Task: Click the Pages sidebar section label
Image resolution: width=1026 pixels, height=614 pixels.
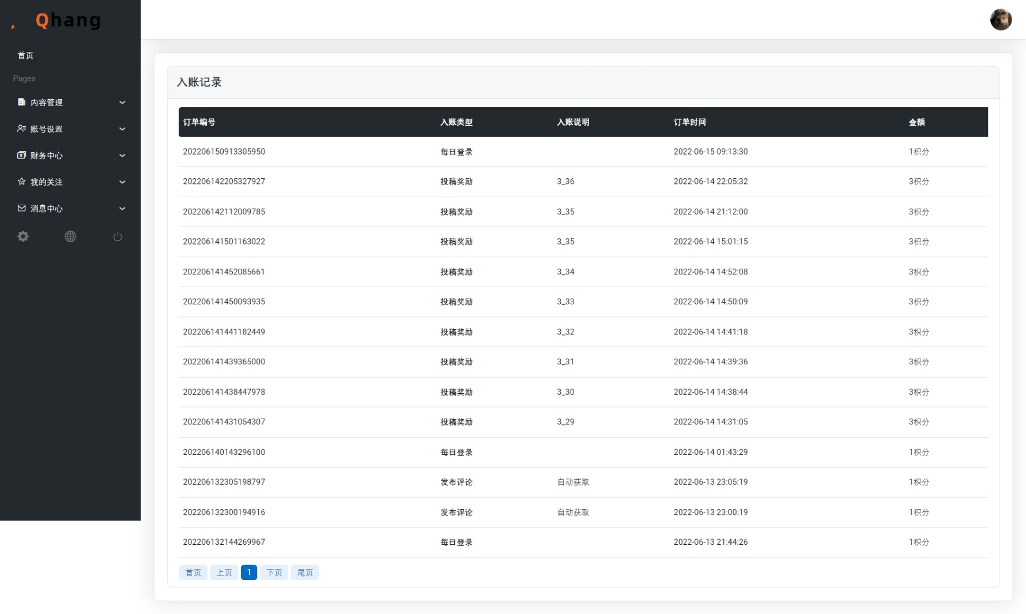Action: tap(24, 78)
